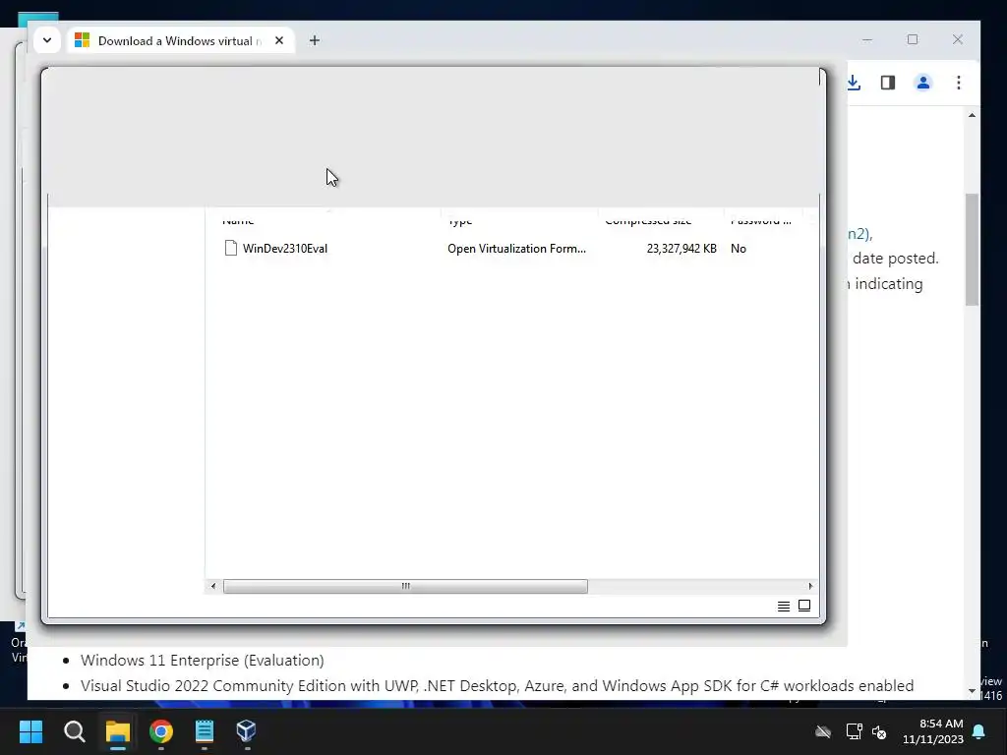Close the Download a Windows virtual tab
This screenshot has width=1007, height=755.
pos(279,40)
